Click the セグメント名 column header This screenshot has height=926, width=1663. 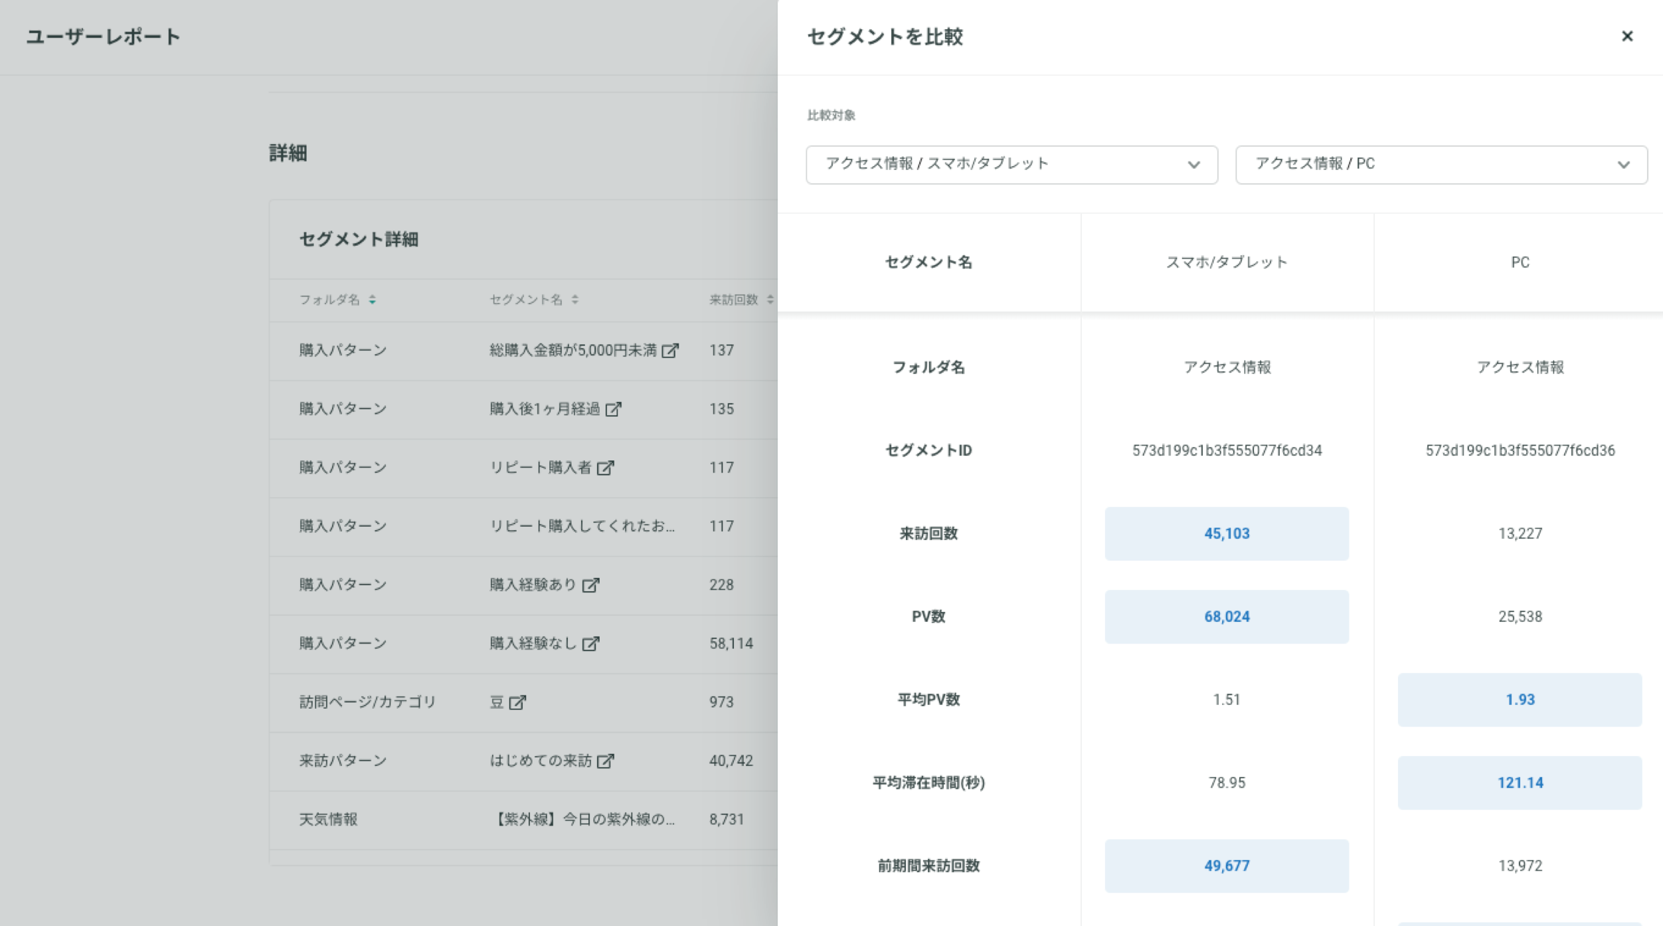pyautogui.click(x=526, y=300)
